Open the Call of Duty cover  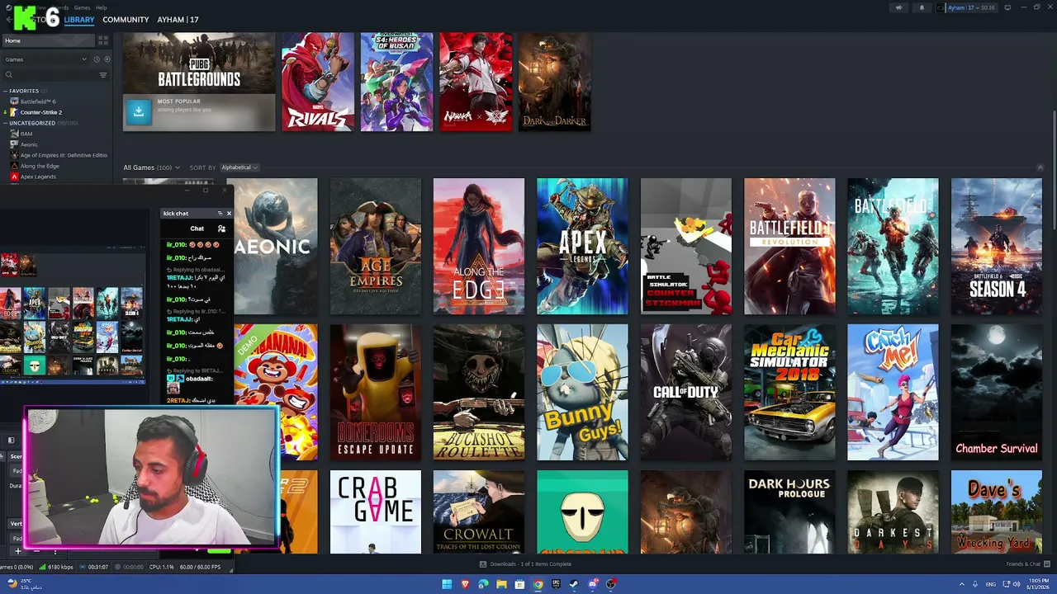pos(686,392)
